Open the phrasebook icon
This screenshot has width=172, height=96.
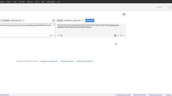point(124,14)
